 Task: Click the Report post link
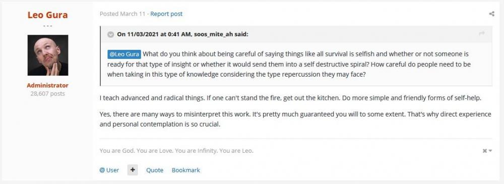tap(166, 14)
